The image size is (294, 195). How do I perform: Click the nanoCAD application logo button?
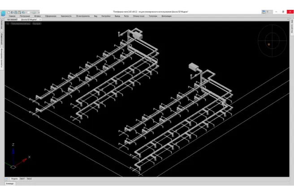(x=4, y=13)
